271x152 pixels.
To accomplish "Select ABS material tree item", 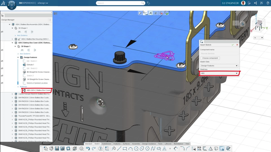I will point(37,90).
